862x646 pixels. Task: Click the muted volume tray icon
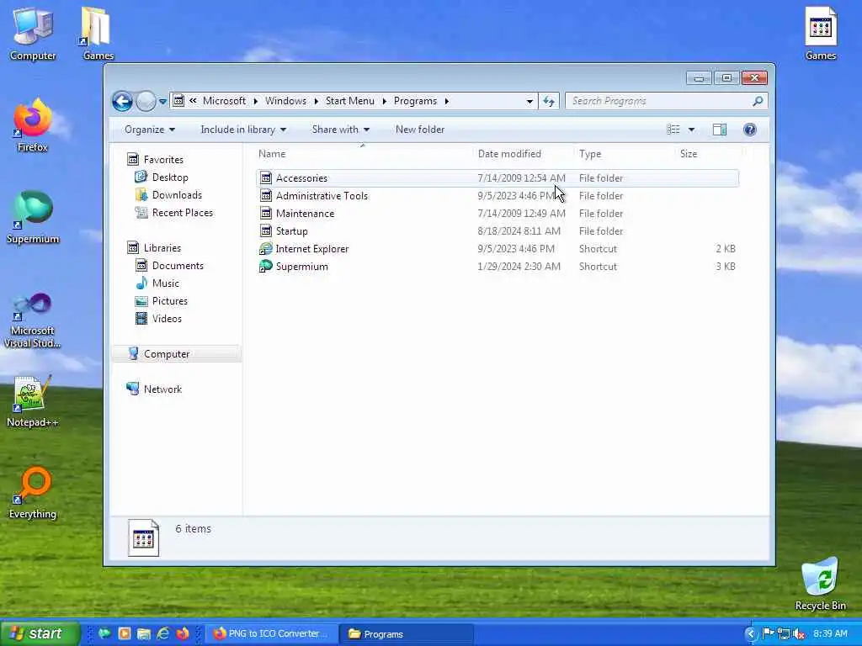pyautogui.click(x=799, y=634)
